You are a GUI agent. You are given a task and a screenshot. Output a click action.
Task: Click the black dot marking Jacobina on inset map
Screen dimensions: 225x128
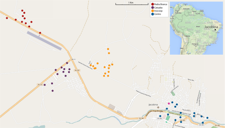[x=215, y=30]
